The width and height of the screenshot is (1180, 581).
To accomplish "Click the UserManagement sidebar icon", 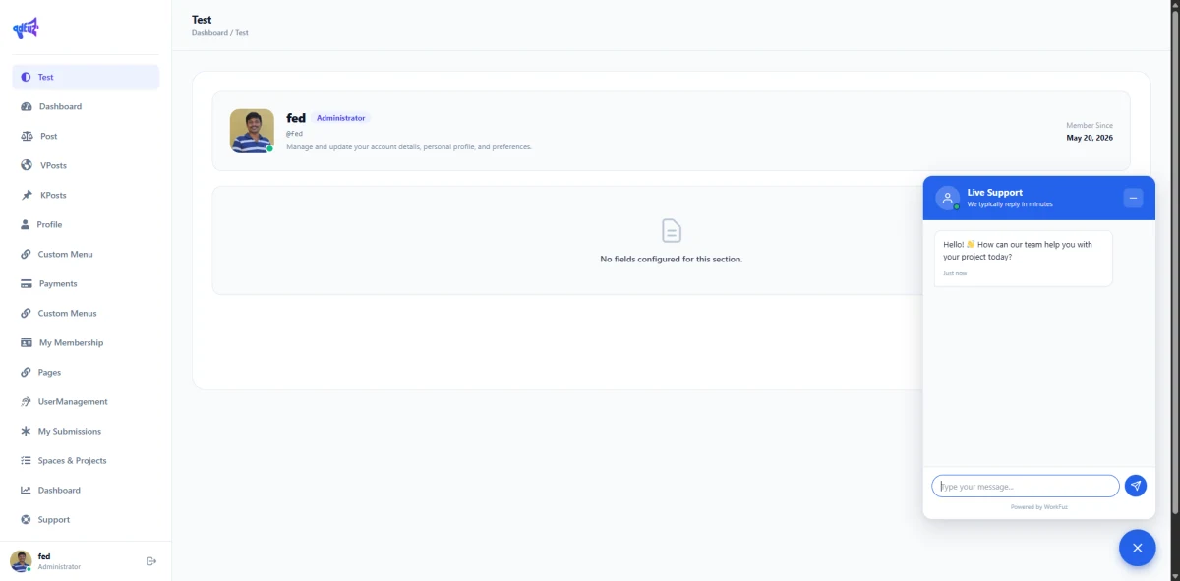I will tap(27, 401).
